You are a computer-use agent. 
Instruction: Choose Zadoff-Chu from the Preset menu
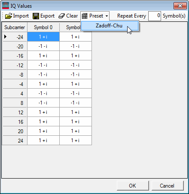point(110,26)
